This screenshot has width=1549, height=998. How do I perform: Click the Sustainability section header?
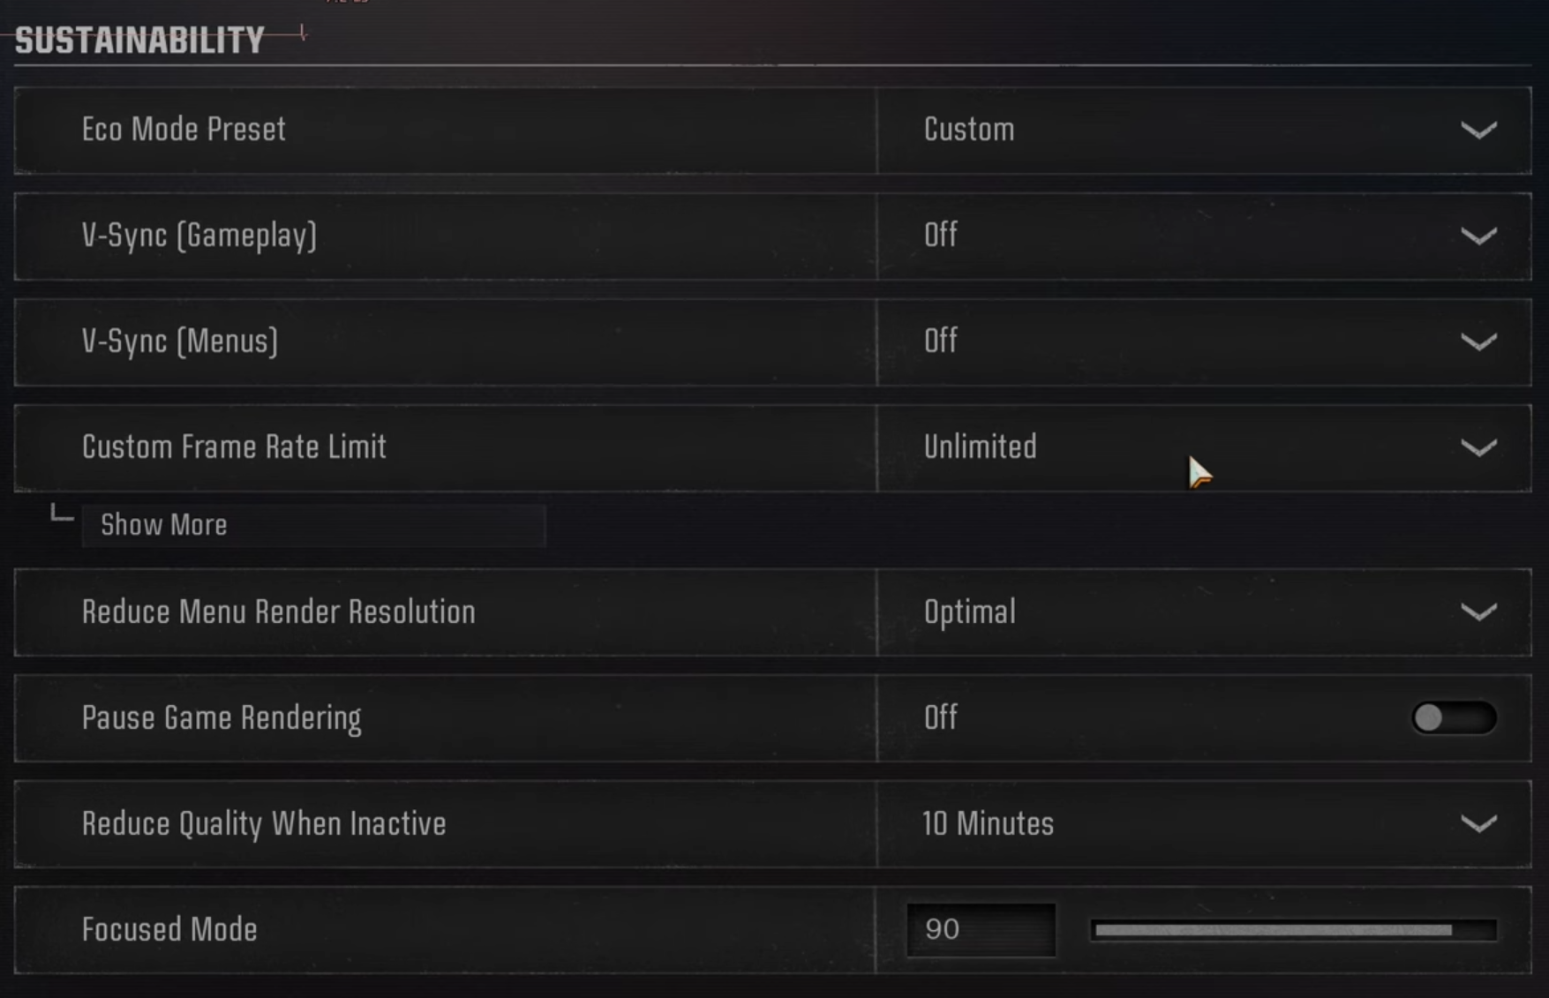coord(139,40)
